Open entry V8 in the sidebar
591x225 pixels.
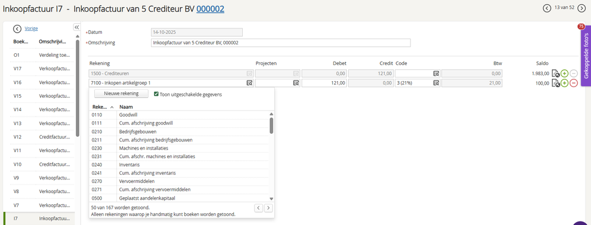pos(42,191)
